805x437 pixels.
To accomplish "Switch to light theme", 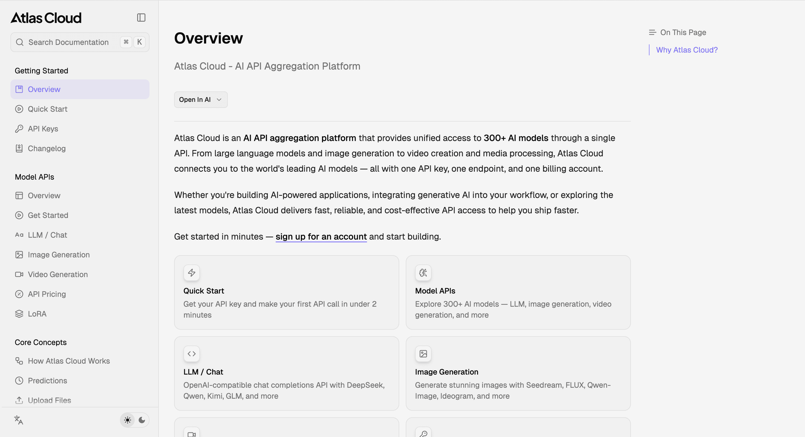I will [x=128, y=420].
